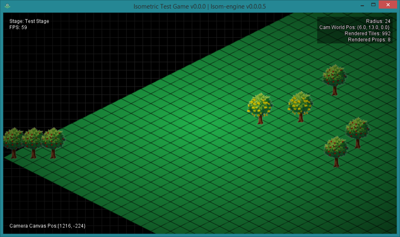Screen dimensions: 400x237
Task: Click the window title 'Isometric Test Game v0.0.0'
Action: (169, 6)
